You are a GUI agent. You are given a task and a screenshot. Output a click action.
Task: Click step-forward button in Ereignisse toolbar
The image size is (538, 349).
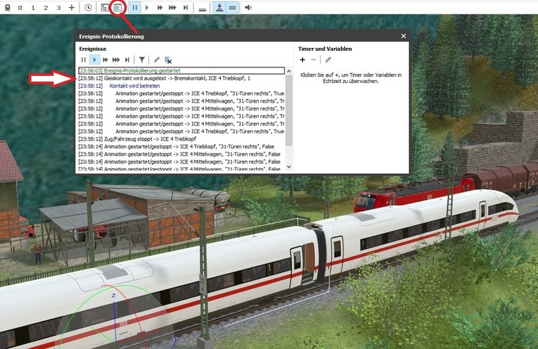[127, 59]
